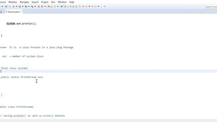
Task: Click 'member of system class' comment text
Action: (28, 56)
